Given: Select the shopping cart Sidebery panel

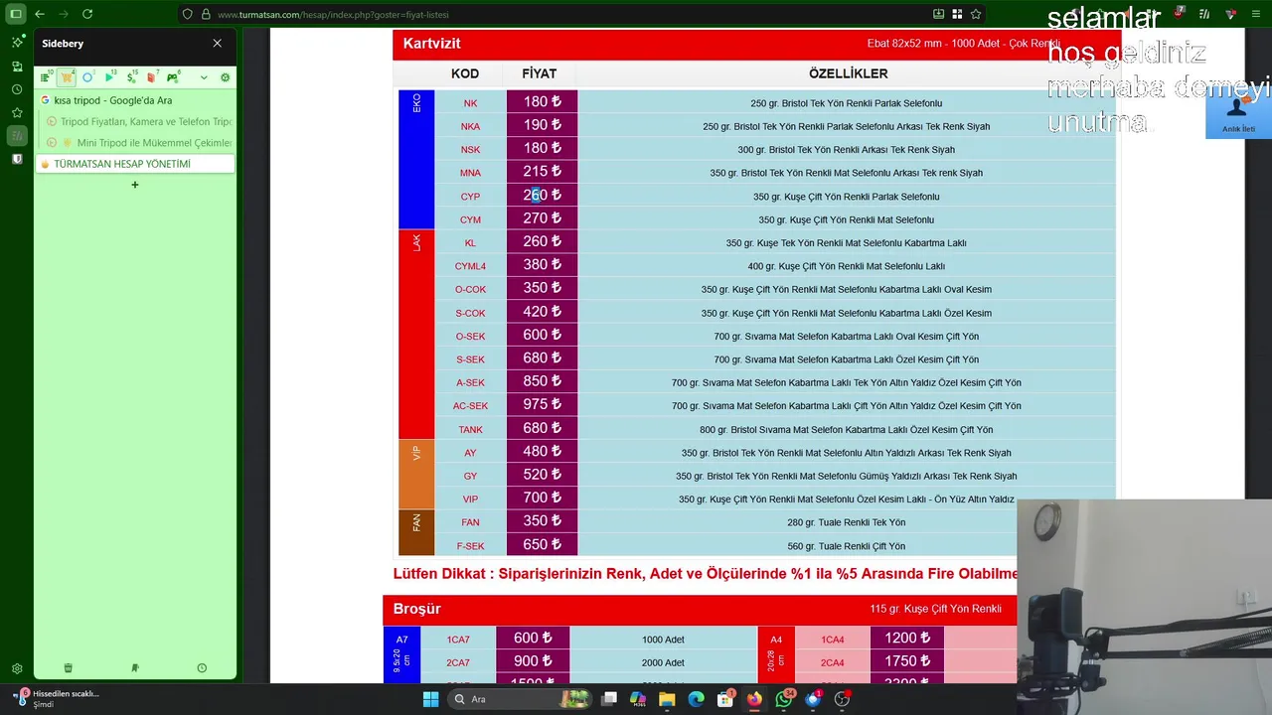Looking at the screenshot, I should pos(67,76).
